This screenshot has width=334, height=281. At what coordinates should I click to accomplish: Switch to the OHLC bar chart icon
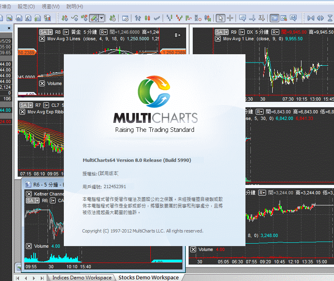click(x=138, y=18)
